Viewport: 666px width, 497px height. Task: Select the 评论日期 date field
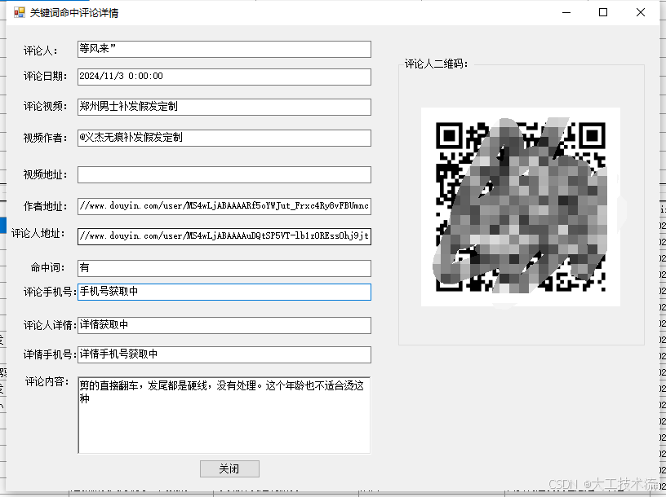point(224,77)
